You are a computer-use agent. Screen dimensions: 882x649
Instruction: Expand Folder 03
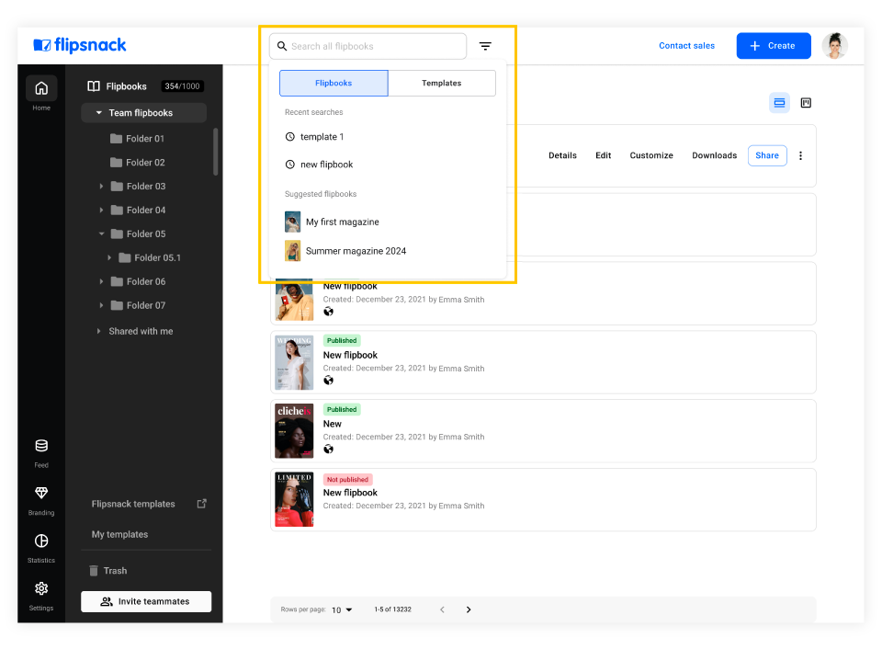(x=101, y=186)
